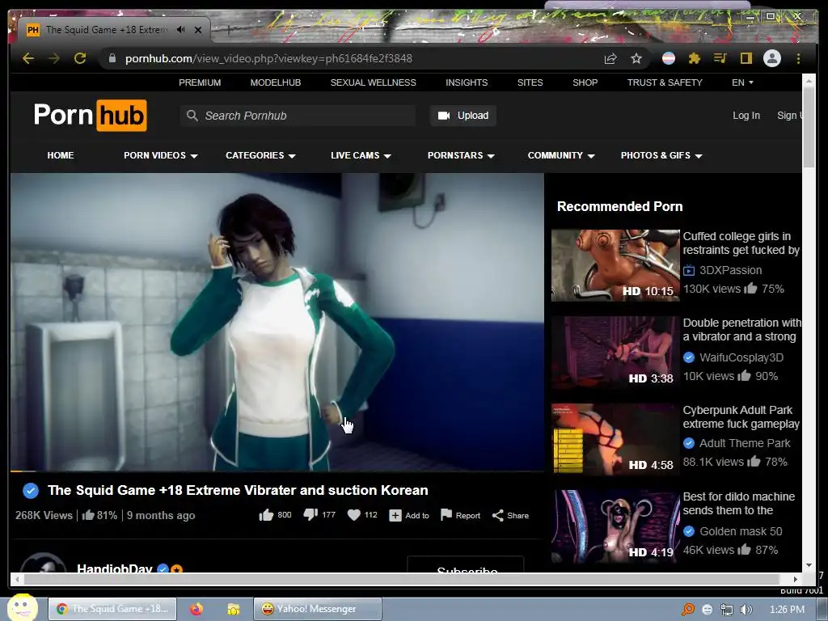Open the Chrome three-dot menu
Image resolution: width=828 pixels, height=621 pixels.
(x=798, y=58)
